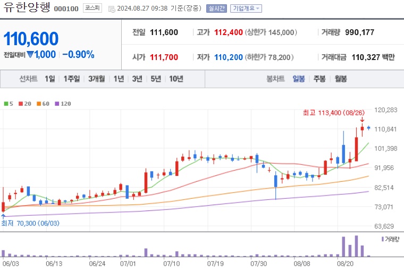Click the 시가 value 111,700

tap(164, 57)
